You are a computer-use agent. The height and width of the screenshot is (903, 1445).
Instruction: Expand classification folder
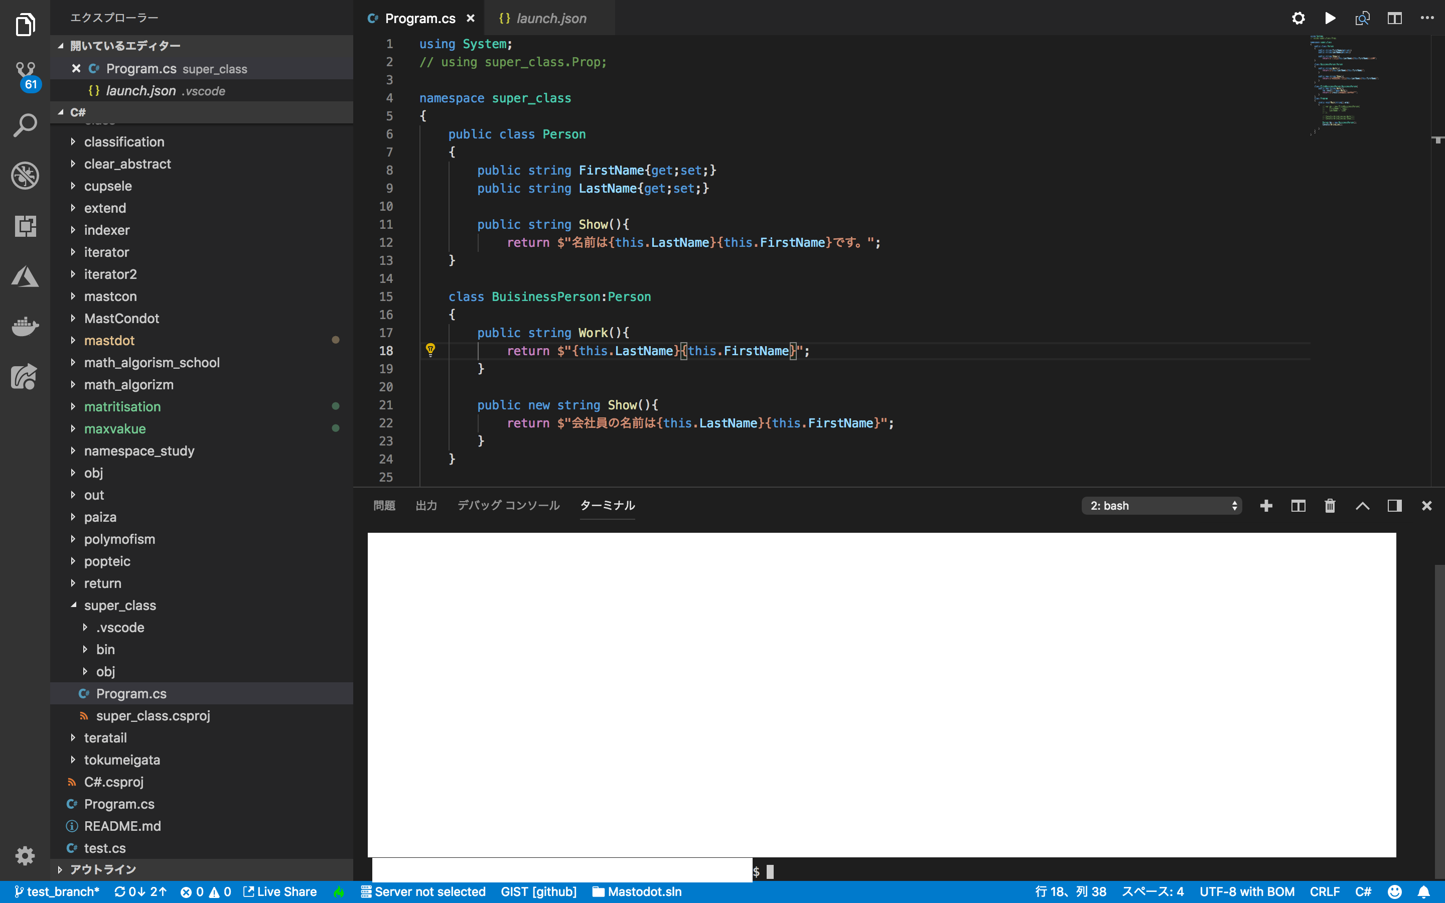click(x=202, y=141)
